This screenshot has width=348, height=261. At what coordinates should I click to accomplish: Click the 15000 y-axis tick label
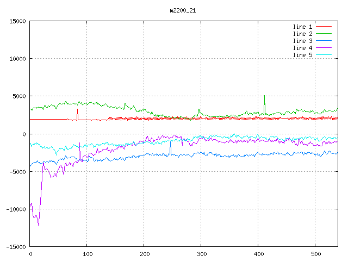pyautogui.click(x=17, y=21)
